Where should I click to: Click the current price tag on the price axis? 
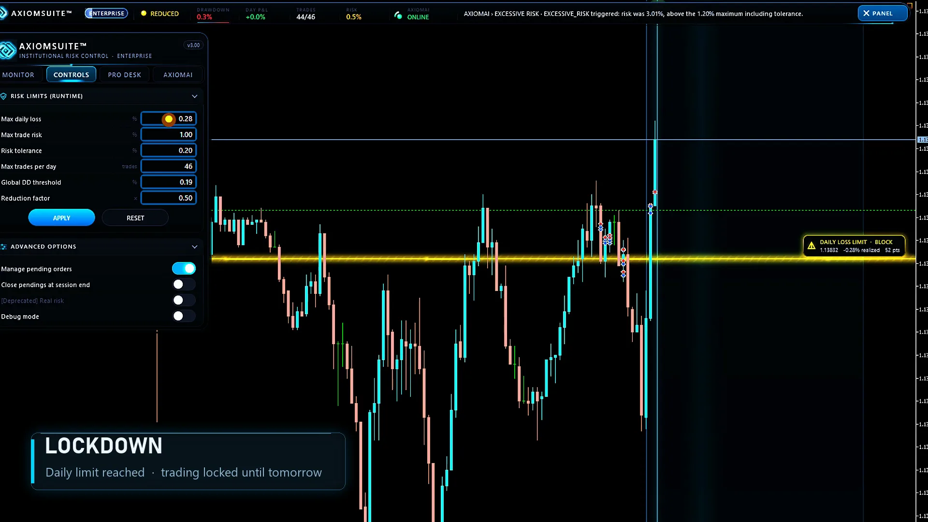[922, 140]
